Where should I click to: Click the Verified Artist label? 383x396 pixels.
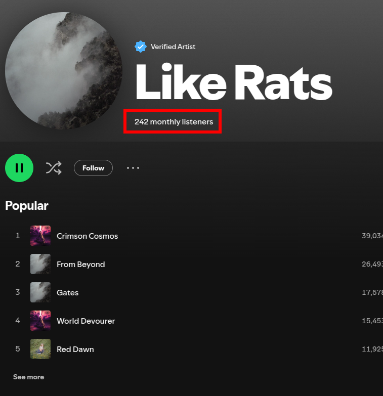point(173,47)
